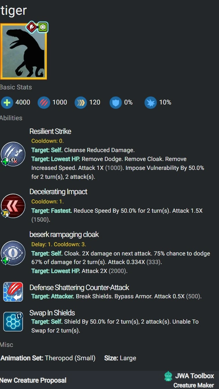This screenshot has width=219, height=389.
Task: Collapse the Basic Stats section
Action: (16, 87)
